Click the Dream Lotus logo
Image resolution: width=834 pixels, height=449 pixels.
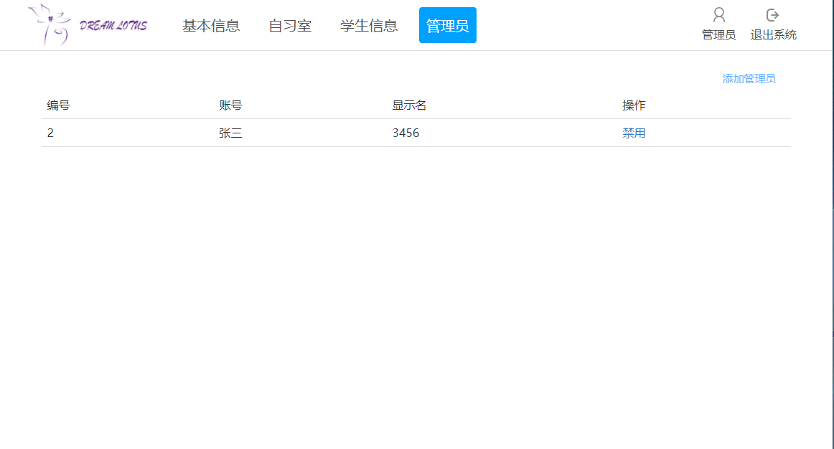86,25
